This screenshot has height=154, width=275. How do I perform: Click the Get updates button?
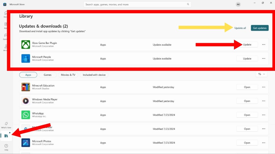pyautogui.click(x=259, y=28)
